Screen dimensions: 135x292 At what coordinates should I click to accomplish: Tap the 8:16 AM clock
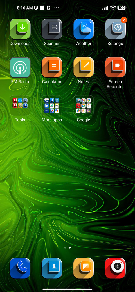pyautogui.click(x=25, y=8)
